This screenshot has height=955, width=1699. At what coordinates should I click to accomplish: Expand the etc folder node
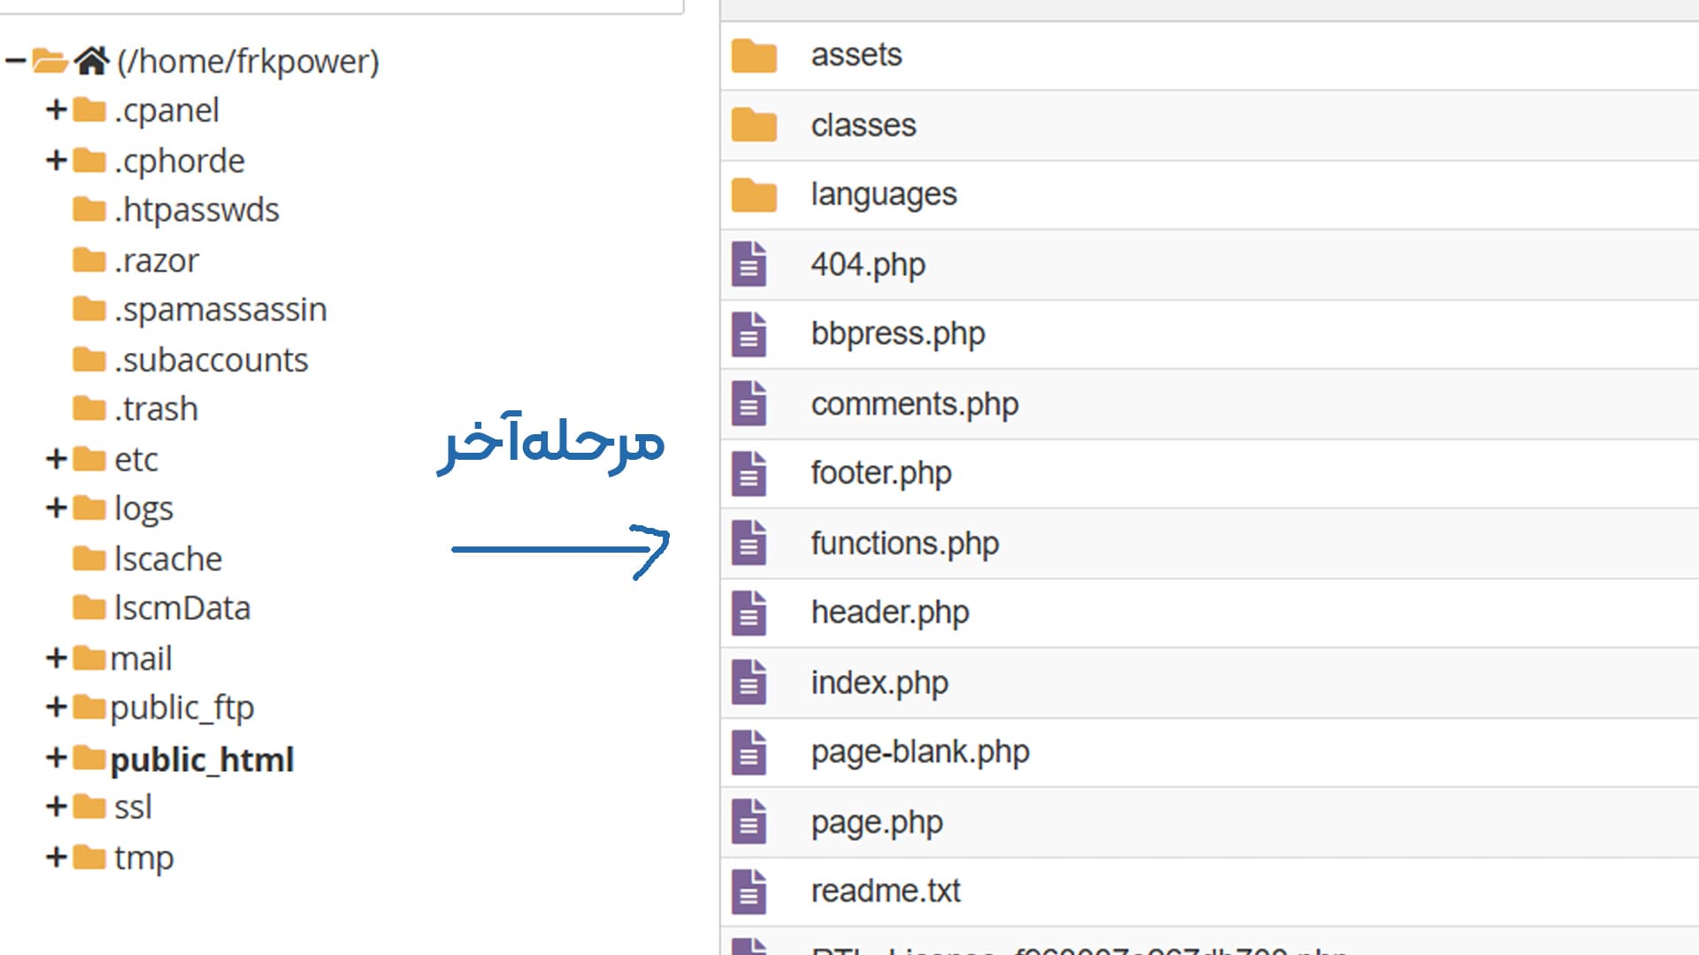point(56,459)
